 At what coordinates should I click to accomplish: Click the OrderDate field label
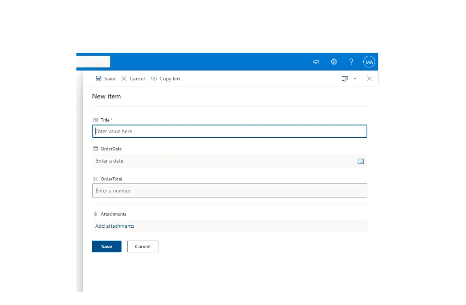point(111,149)
